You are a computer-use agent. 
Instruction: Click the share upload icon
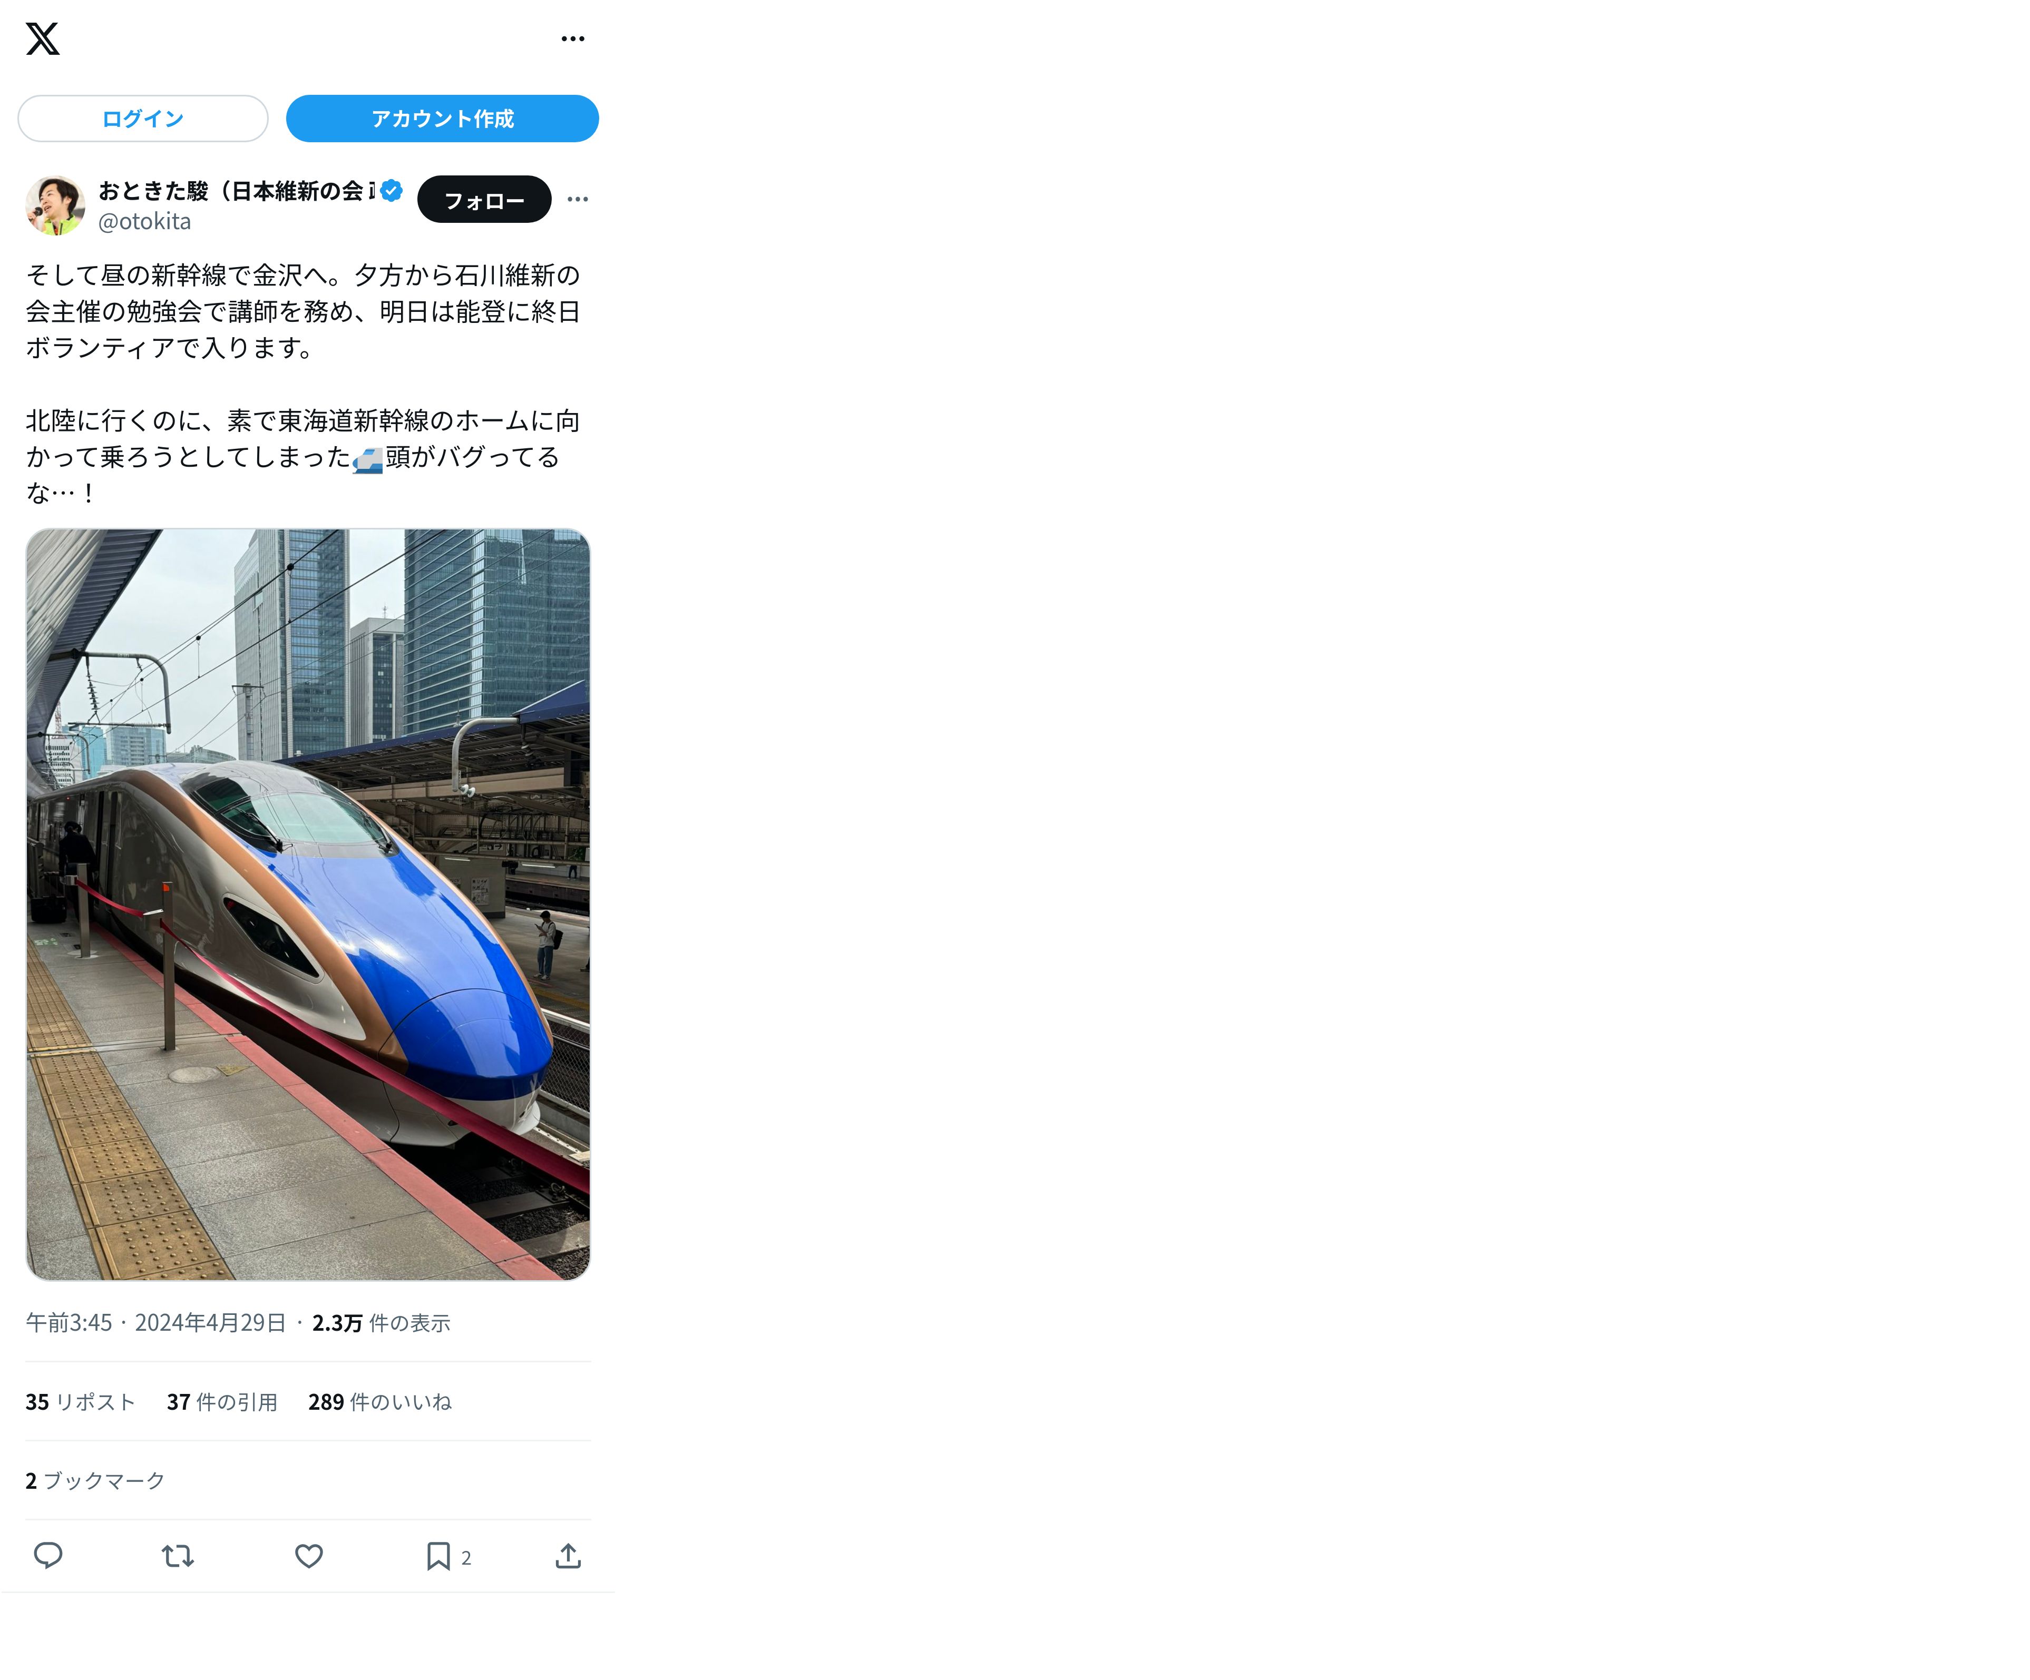pos(569,1556)
